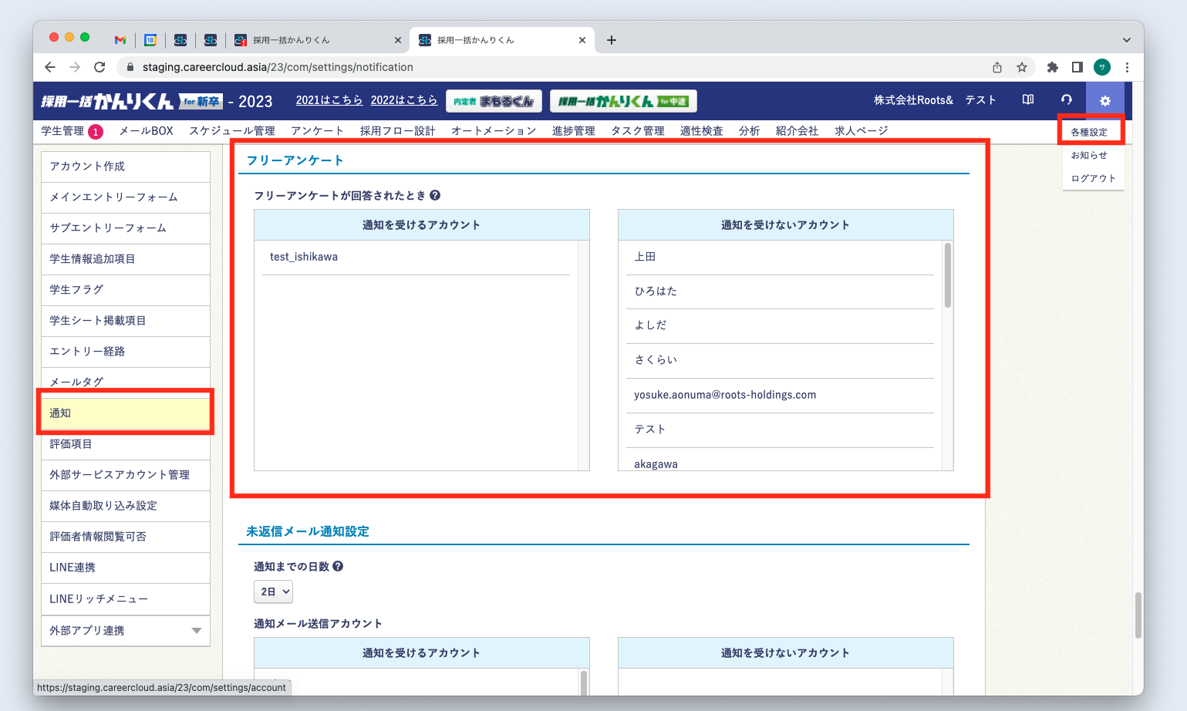This screenshot has width=1187, height=711.
Task: Open the アンケート menu item
Action: click(x=317, y=130)
